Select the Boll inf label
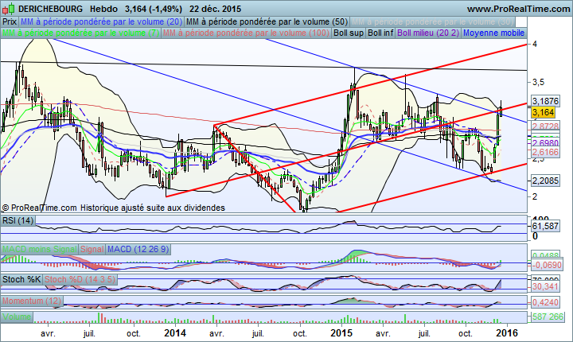573x342 pixels. coord(380,33)
